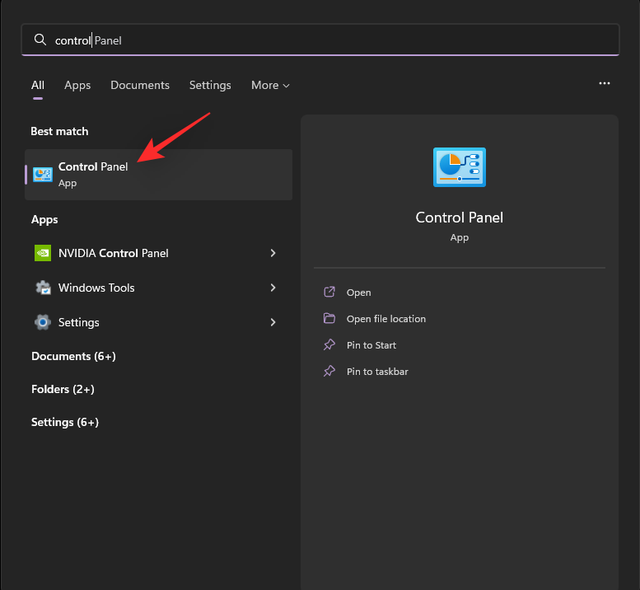Click the Open file location folder icon
Image resolution: width=640 pixels, height=590 pixels.
click(x=329, y=319)
